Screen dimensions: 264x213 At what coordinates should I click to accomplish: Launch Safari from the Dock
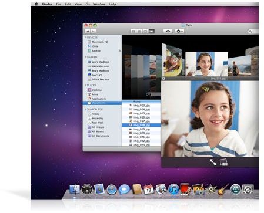click(112, 190)
